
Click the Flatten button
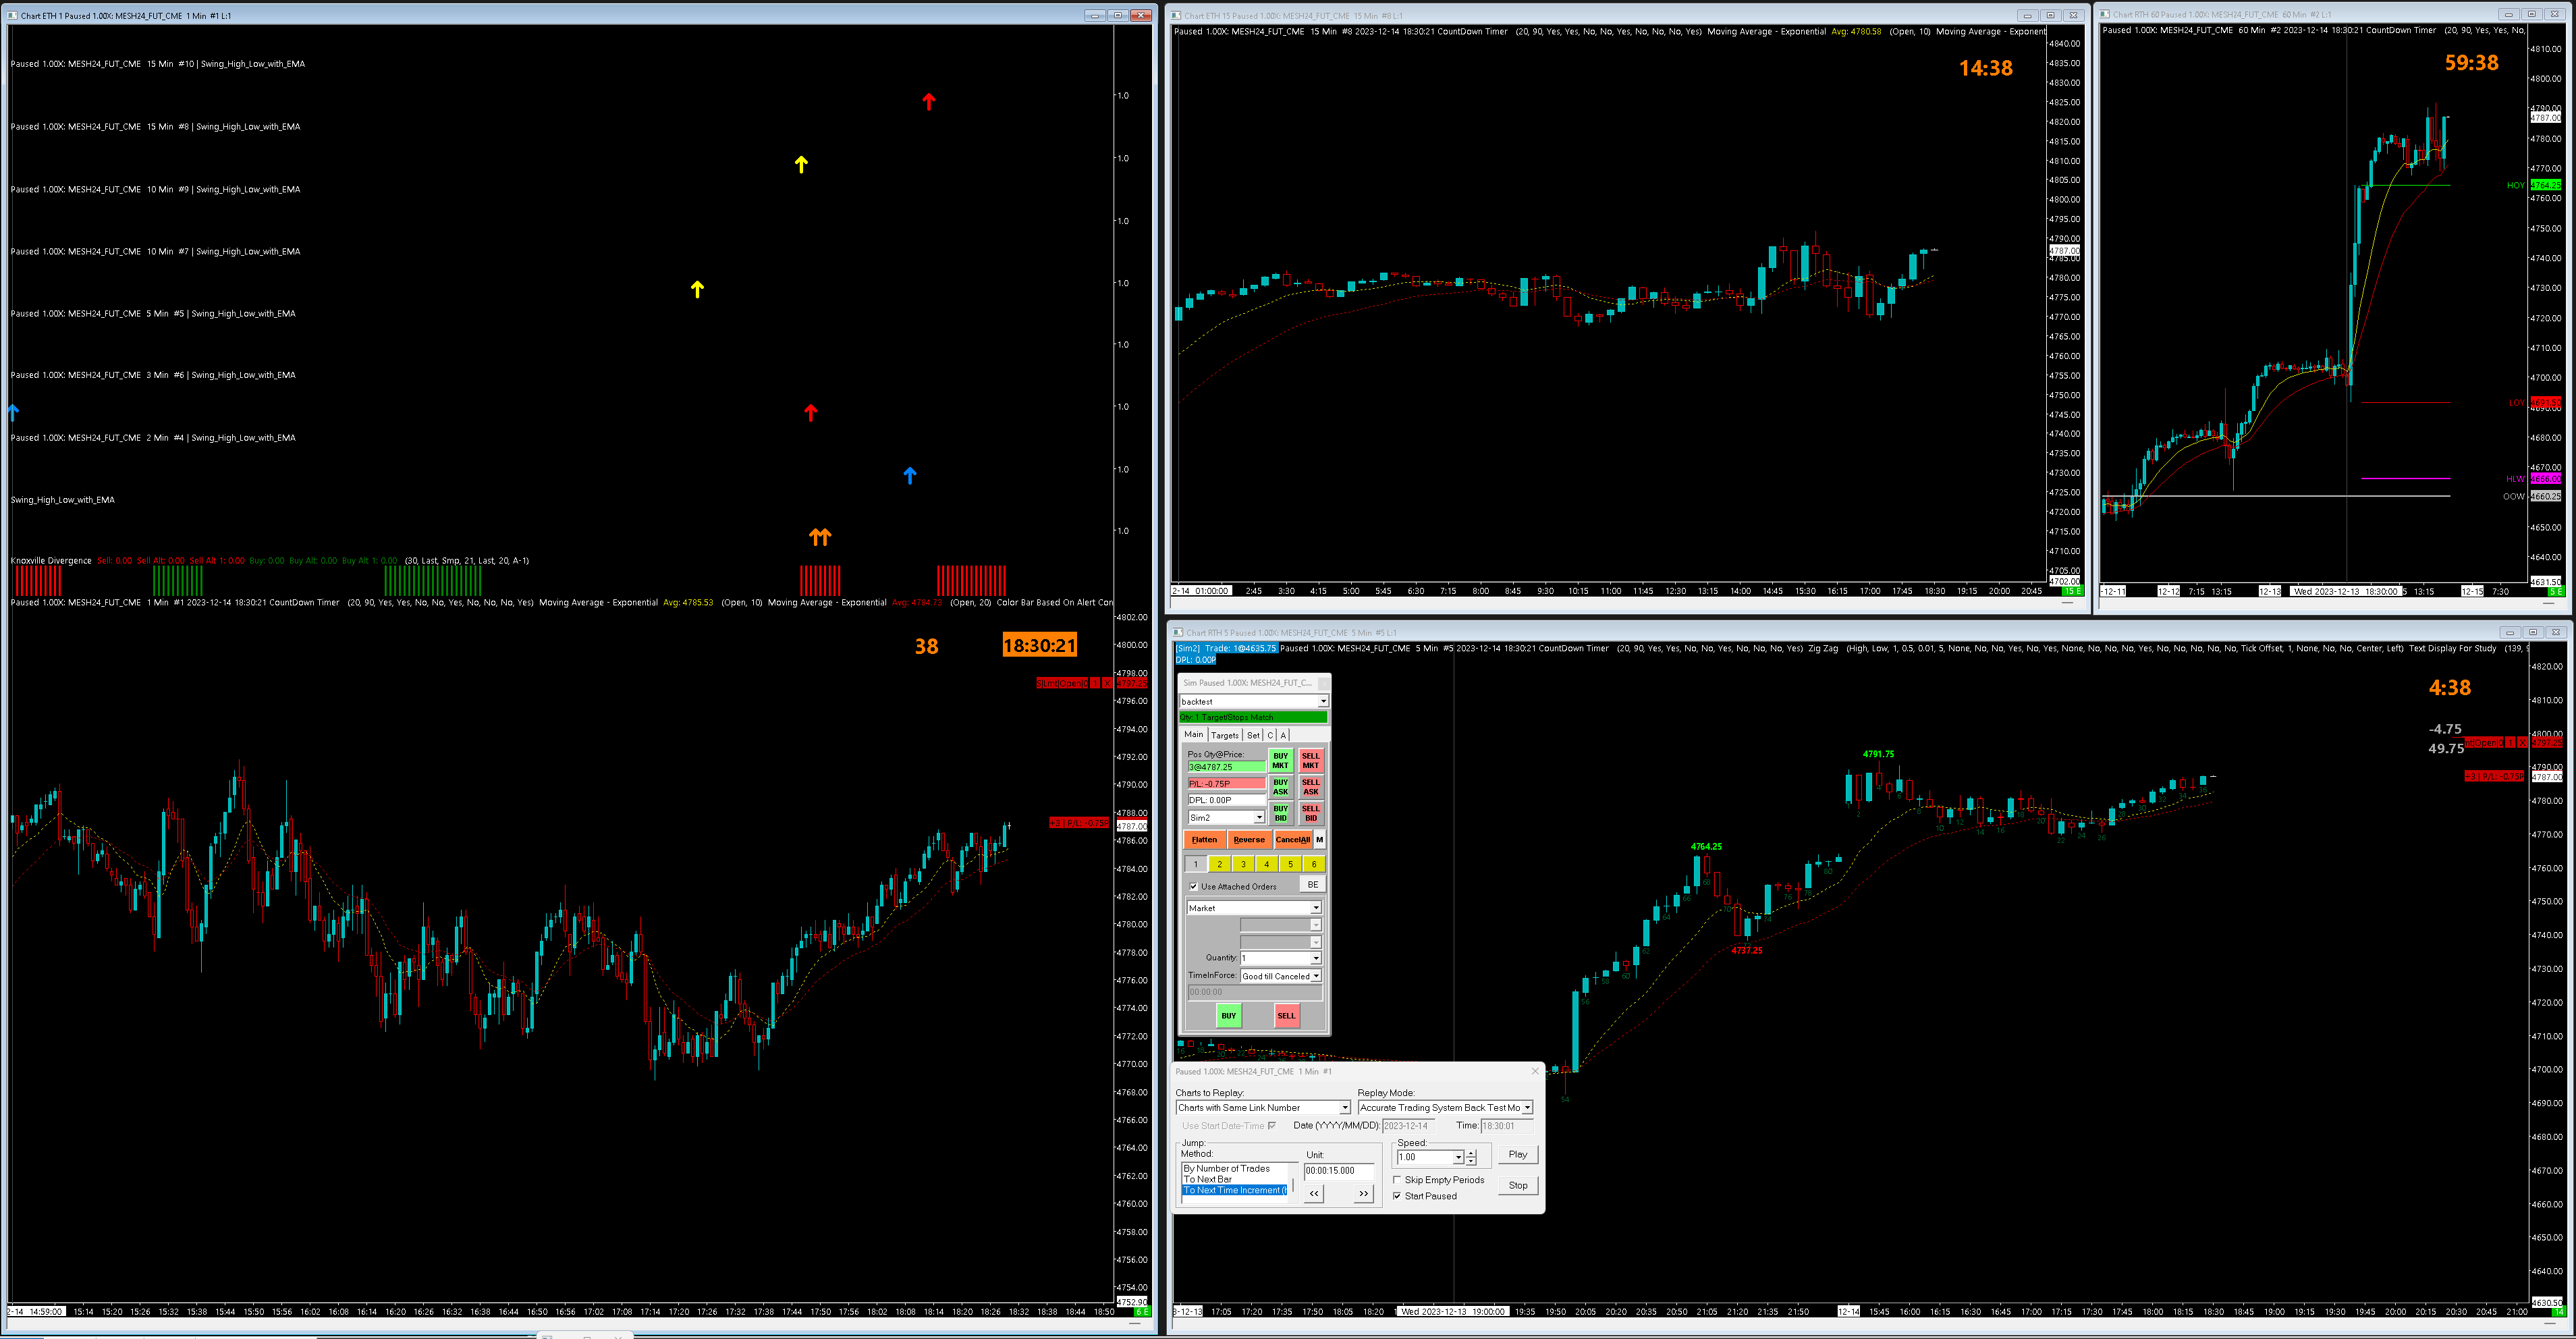(1204, 840)
